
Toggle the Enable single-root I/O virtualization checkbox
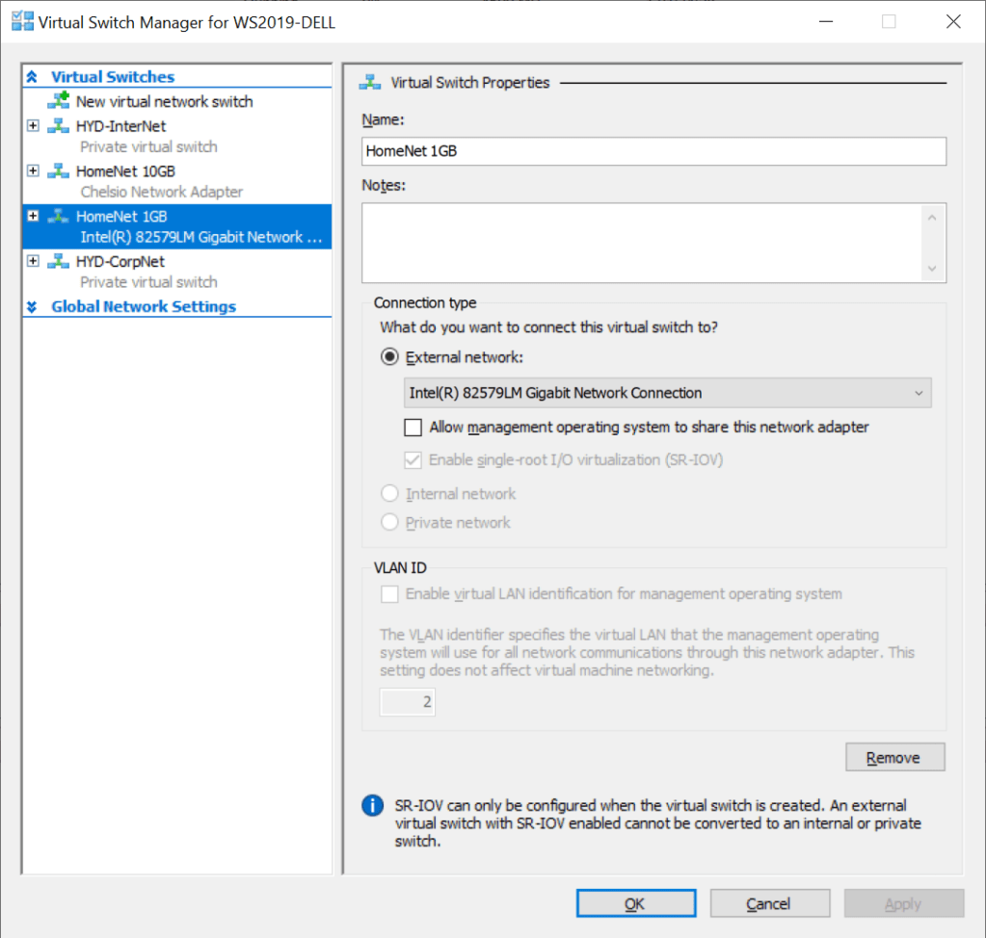pos(413,459)
